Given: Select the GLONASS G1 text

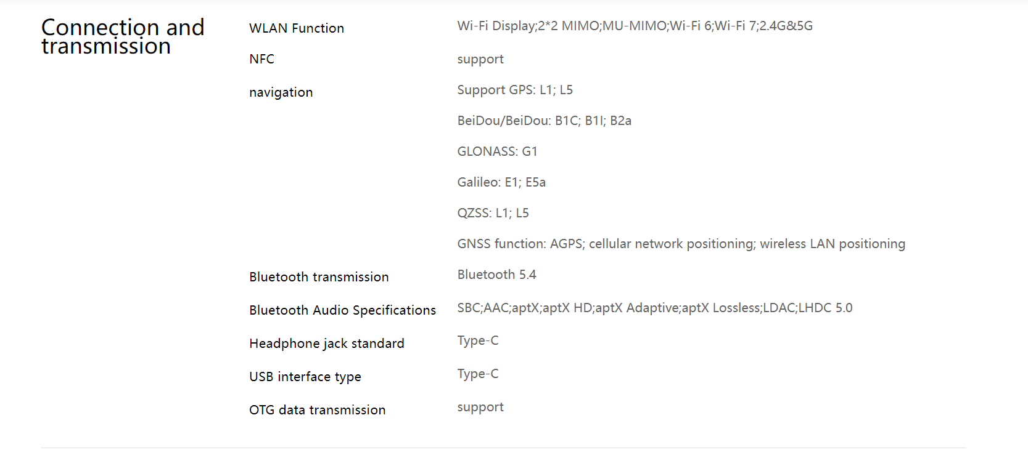Looking at the screenshot, I should coord(497,151).
